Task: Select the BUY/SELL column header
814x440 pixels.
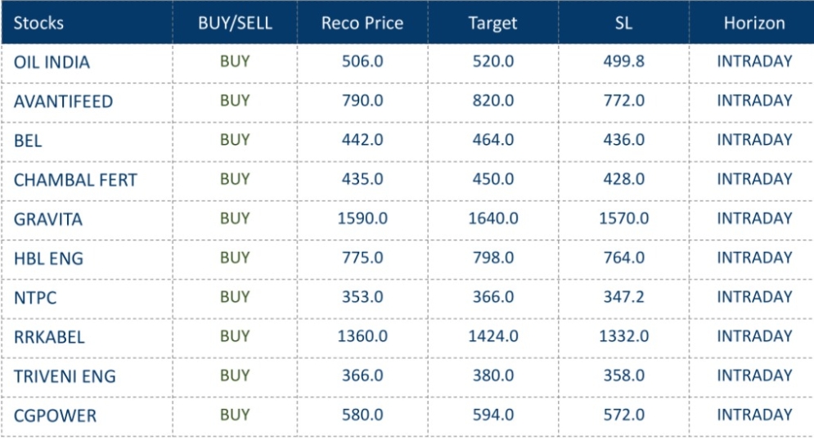Action: tap(235, 23)
